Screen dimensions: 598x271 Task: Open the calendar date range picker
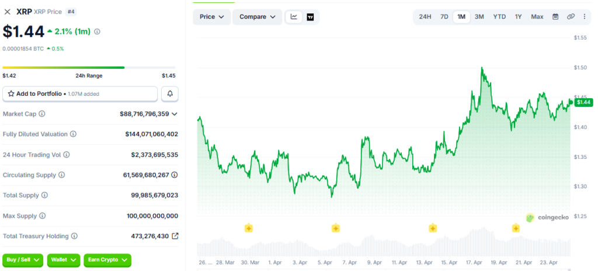(555, 17)
